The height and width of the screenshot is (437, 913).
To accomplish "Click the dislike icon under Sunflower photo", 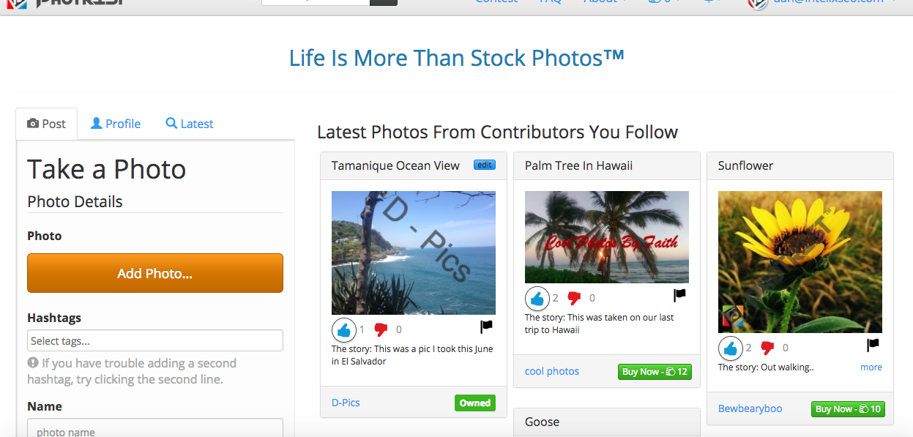I will click(x=767, y=348).
